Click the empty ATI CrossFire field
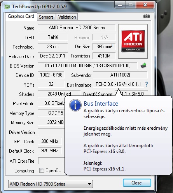Viewport: 173px width, 193px height. pos(52,161)
